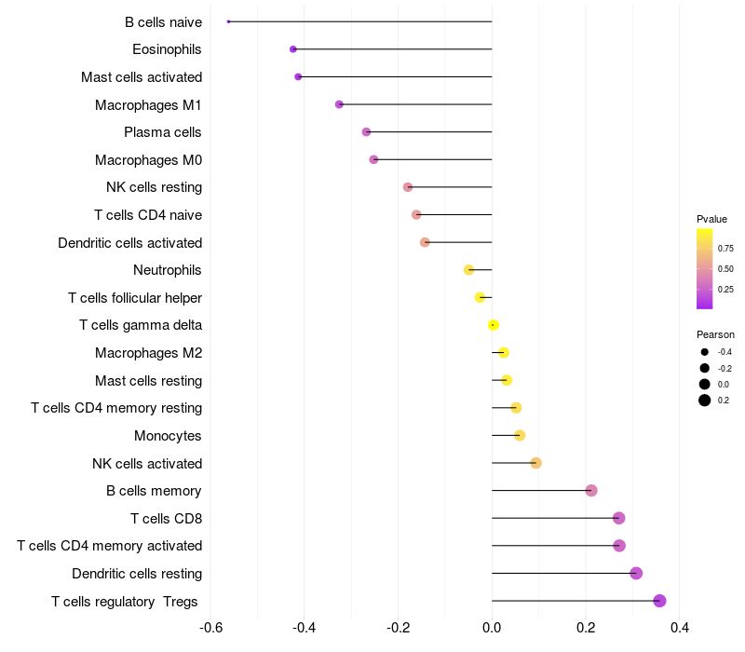
Task: Click the Pearson legend -0.4 size circle
Action: (x=705, y=352)
